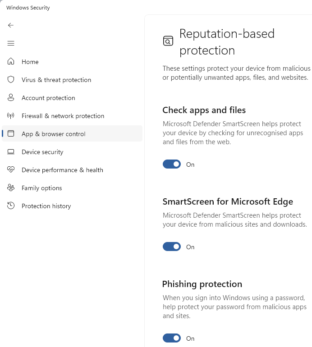Click the Virus & threat protection shield icon

11,79
